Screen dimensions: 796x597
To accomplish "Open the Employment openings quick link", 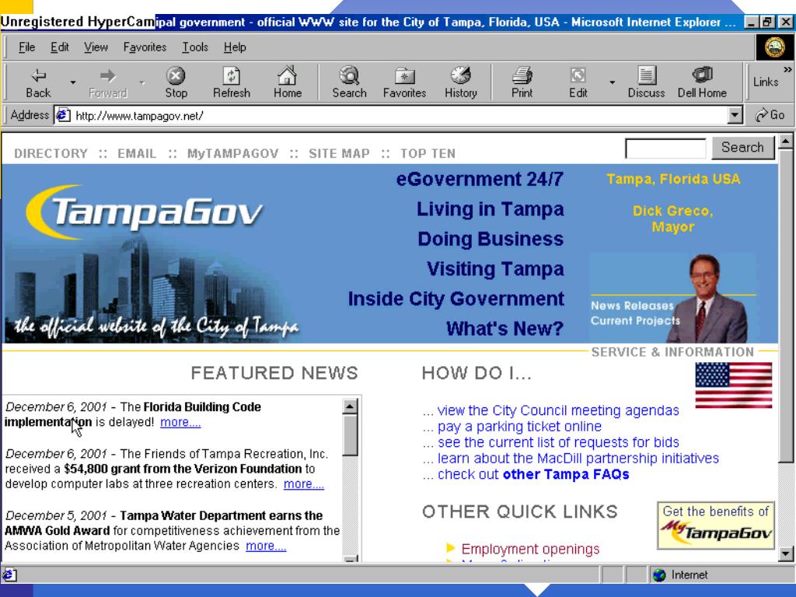I will pos(530,549).
